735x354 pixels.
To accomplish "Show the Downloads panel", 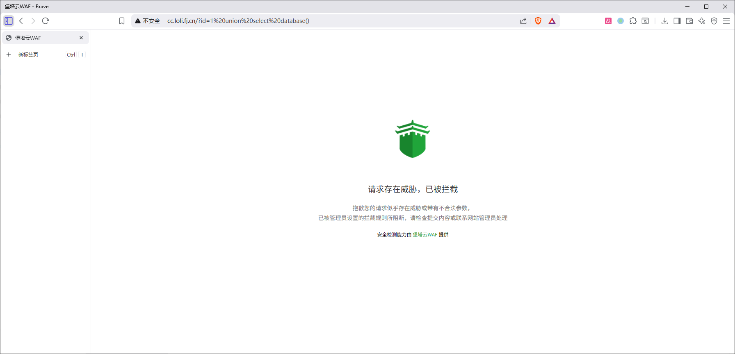I will tap(665, 21).
